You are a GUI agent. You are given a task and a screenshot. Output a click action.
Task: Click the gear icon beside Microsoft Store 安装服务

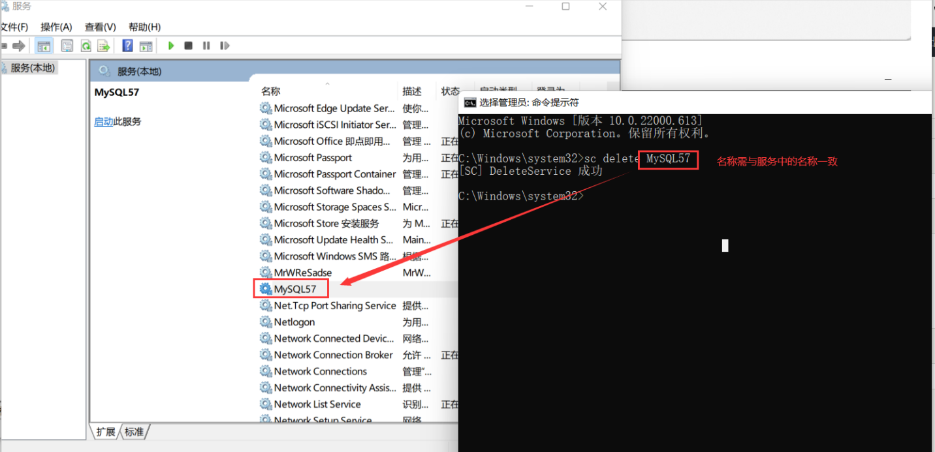266,223
